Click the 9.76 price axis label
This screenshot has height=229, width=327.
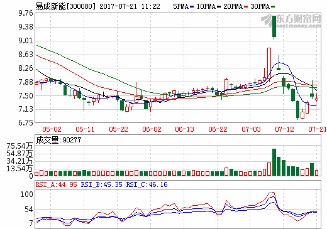point(26,13)
